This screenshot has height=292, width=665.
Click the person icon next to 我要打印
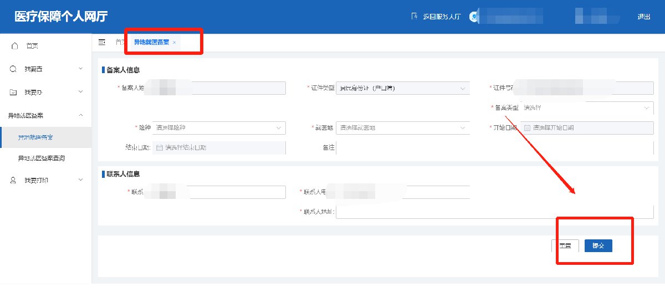(13, 180)
